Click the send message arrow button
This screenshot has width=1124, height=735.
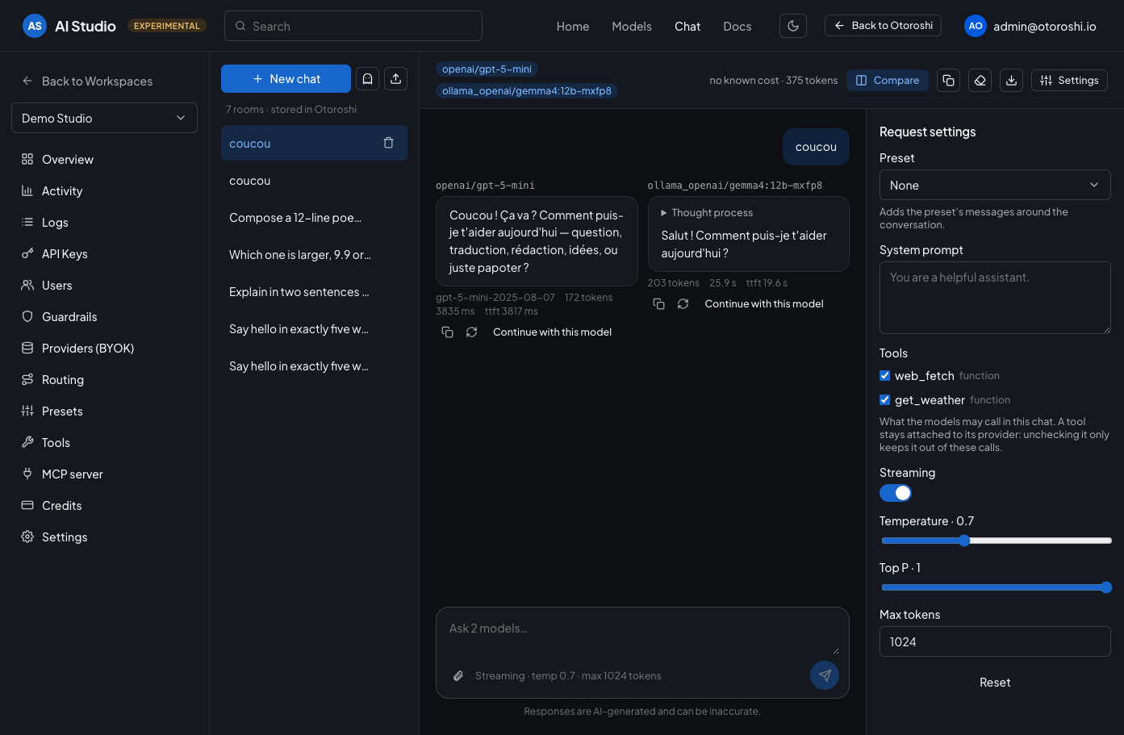pos(825,675)
